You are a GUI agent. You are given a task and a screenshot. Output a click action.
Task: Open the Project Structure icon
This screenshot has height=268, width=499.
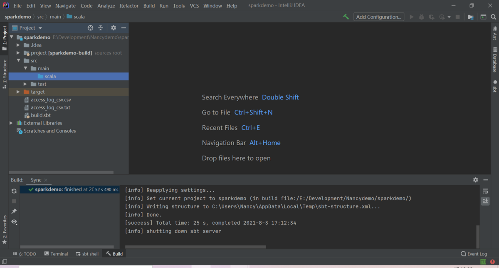tap(470, 17)
